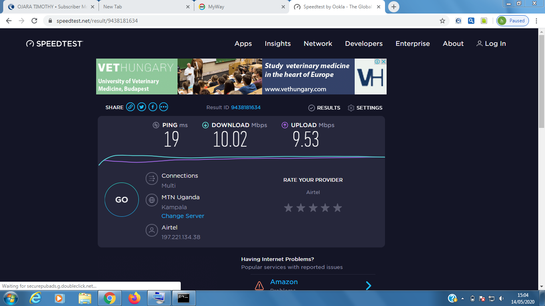This screenshot has height=306, width=545.
Task: Open more share options icon
Action: tap(164, 107)
